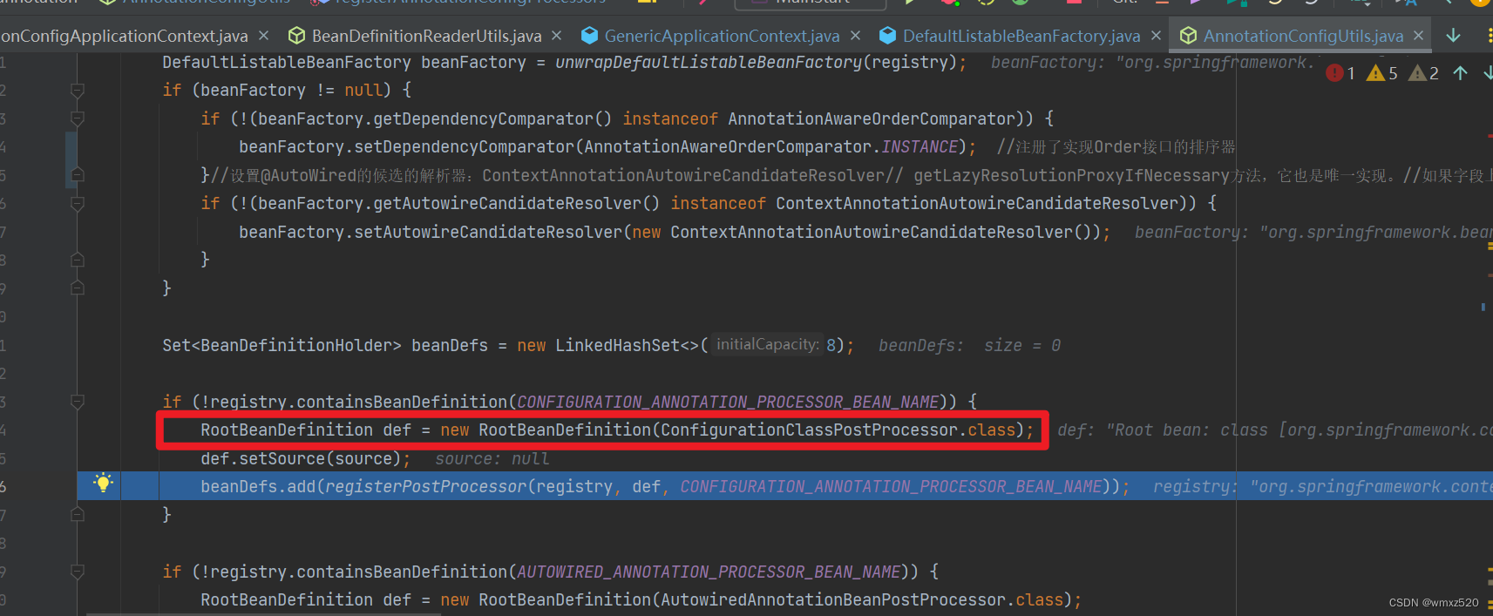
Task: Fold closing brace marker below setAutowireCandidateResolver line
Action: point(78,260)
